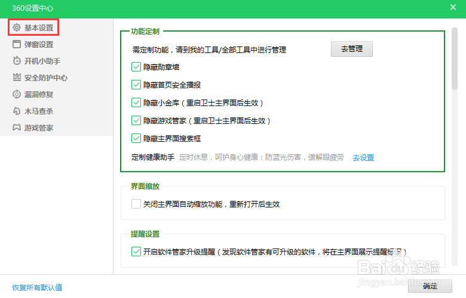The image size is (466, 298).
Task: Confirm with the 确定 button
Action: pyautogui.click(x=430, y=286)
